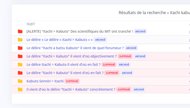190x108 pixels.
Task: Click yellow folder icon for concrètement topic
Action: pyautogui.click(x=20, y=89)
